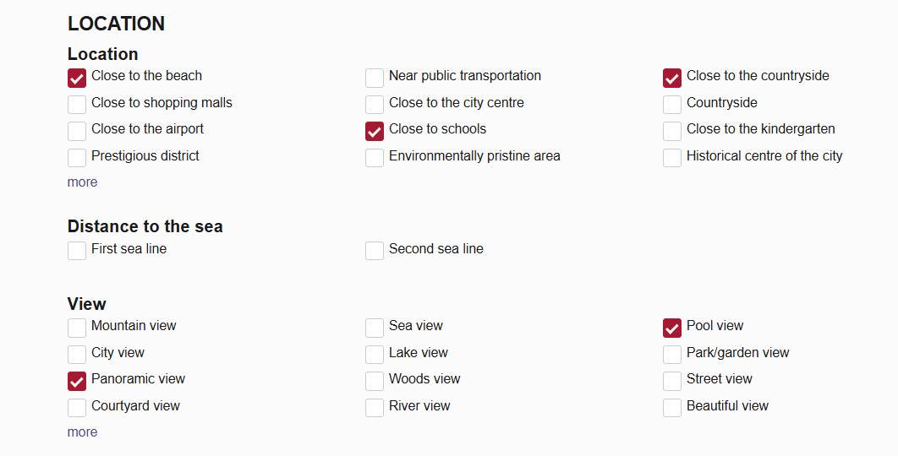898x456 pixels.
Task: Enable Near public transportation filter
Action: (375, 79)
